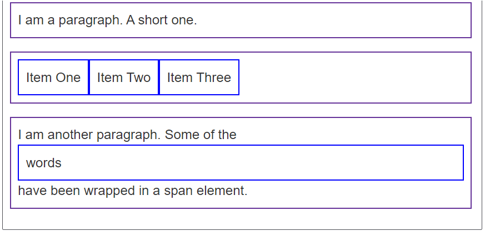Click blank space right of "span element." text
Image resolution: width=485 pixels, height=231 pixels.
point(356,191)
